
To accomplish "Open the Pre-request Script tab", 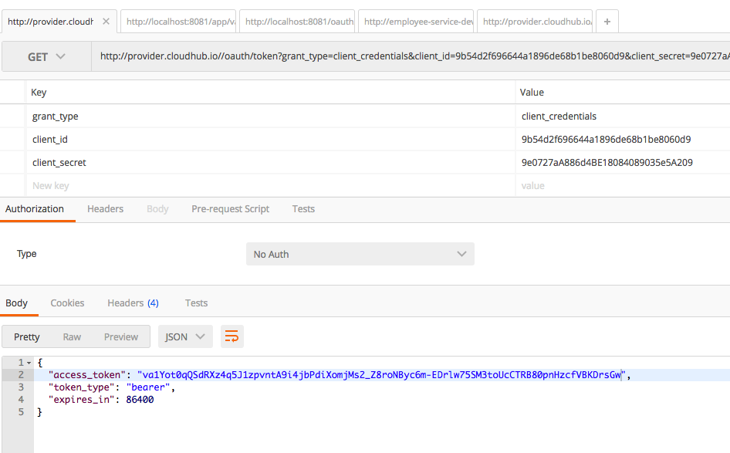I will click(230, 208).
